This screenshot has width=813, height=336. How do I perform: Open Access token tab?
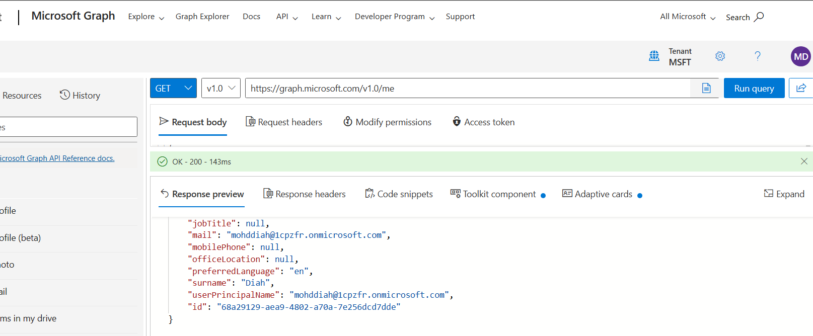pos(484,122)
